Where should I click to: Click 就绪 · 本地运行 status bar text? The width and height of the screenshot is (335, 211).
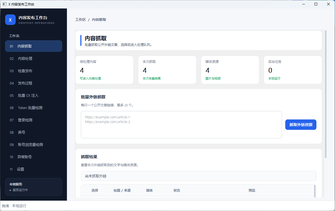[14, 206]
